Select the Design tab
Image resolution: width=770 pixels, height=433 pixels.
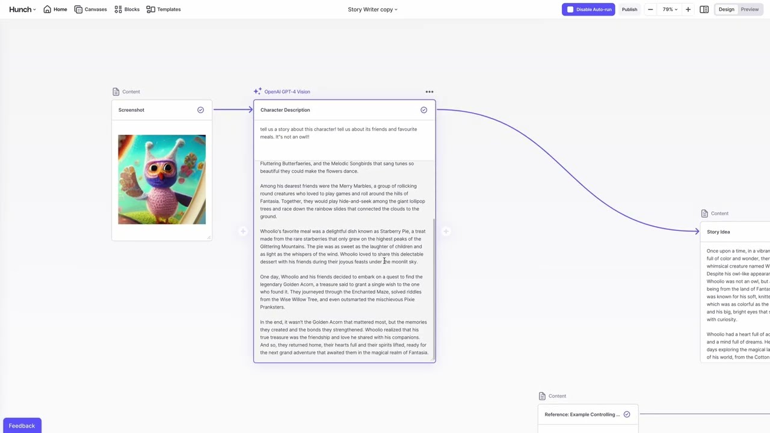[726, 9]
